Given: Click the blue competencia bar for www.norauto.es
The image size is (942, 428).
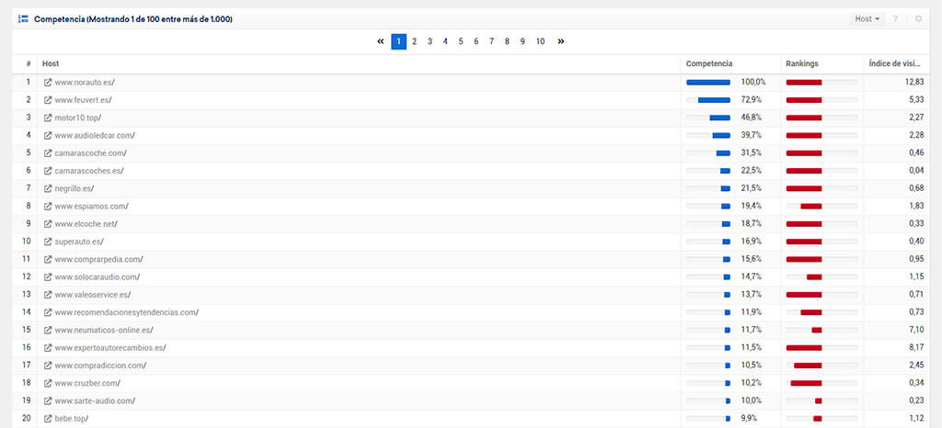Looking at the screenshot, I should click(x=708, y=82).
